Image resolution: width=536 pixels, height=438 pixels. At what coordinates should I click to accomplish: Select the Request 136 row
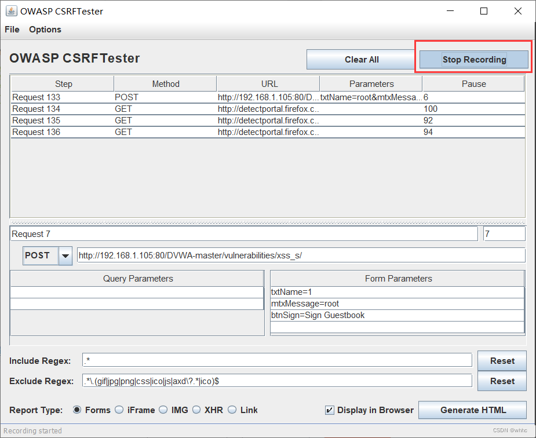pos(268,132)
